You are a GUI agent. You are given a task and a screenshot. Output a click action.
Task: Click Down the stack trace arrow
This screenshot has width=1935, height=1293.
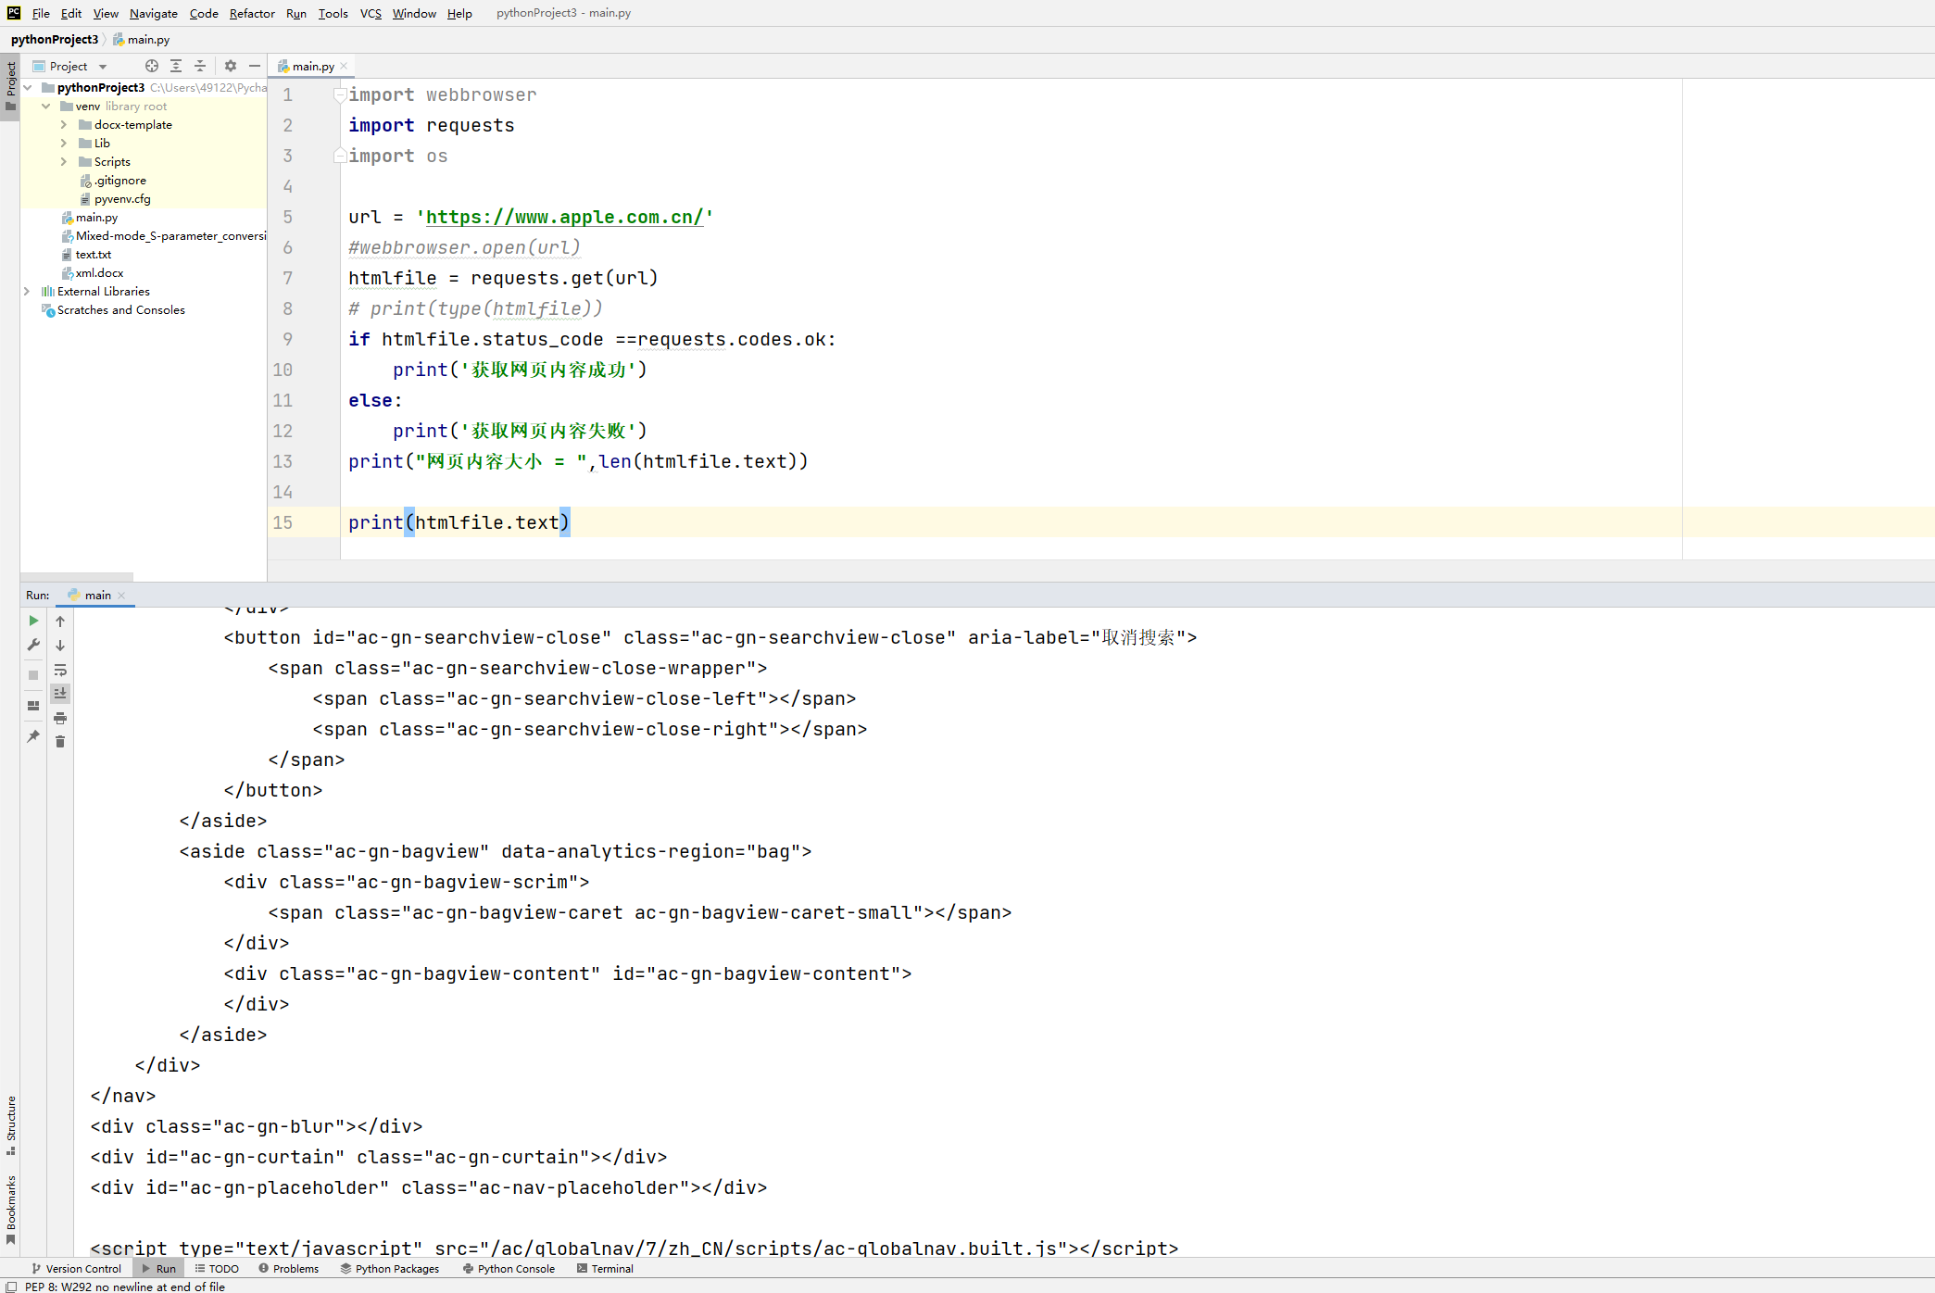coord(60,646)
